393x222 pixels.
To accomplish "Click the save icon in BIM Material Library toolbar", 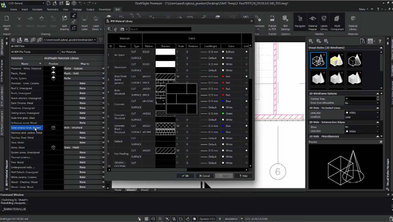I will pos(122,29).
